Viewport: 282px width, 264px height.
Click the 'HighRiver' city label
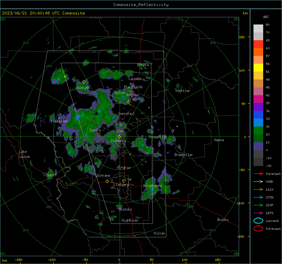point(130,220)
